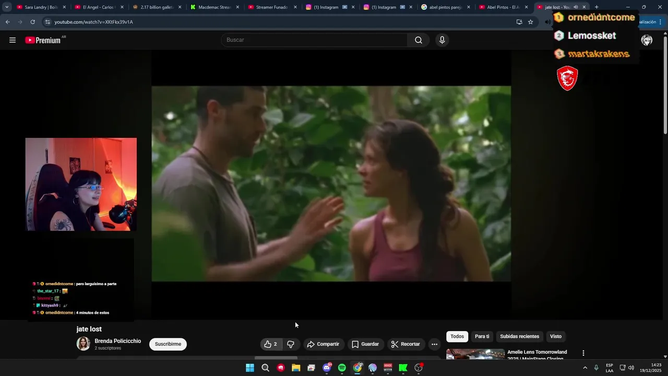Dislike the video with thumbs down

pos(291,344)
